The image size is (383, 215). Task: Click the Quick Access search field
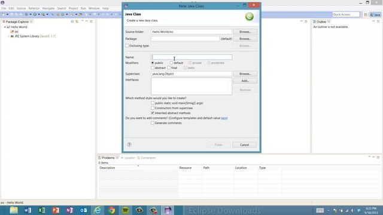346,14
